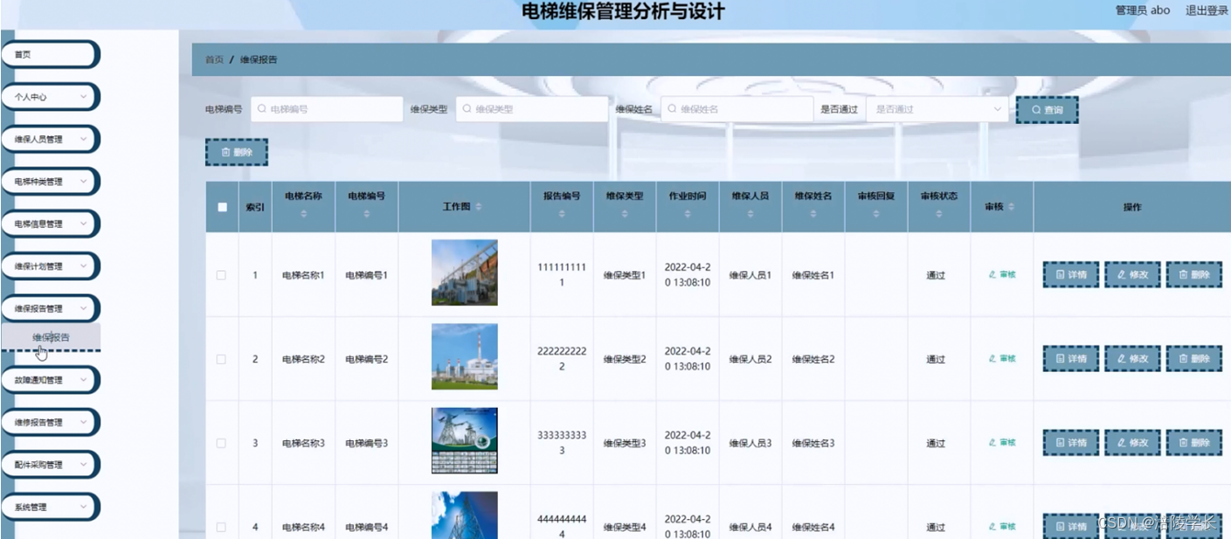
Task: Open 详情 for row 电梯名称3
Action: pyautogui.click(x=1071, y=443)
